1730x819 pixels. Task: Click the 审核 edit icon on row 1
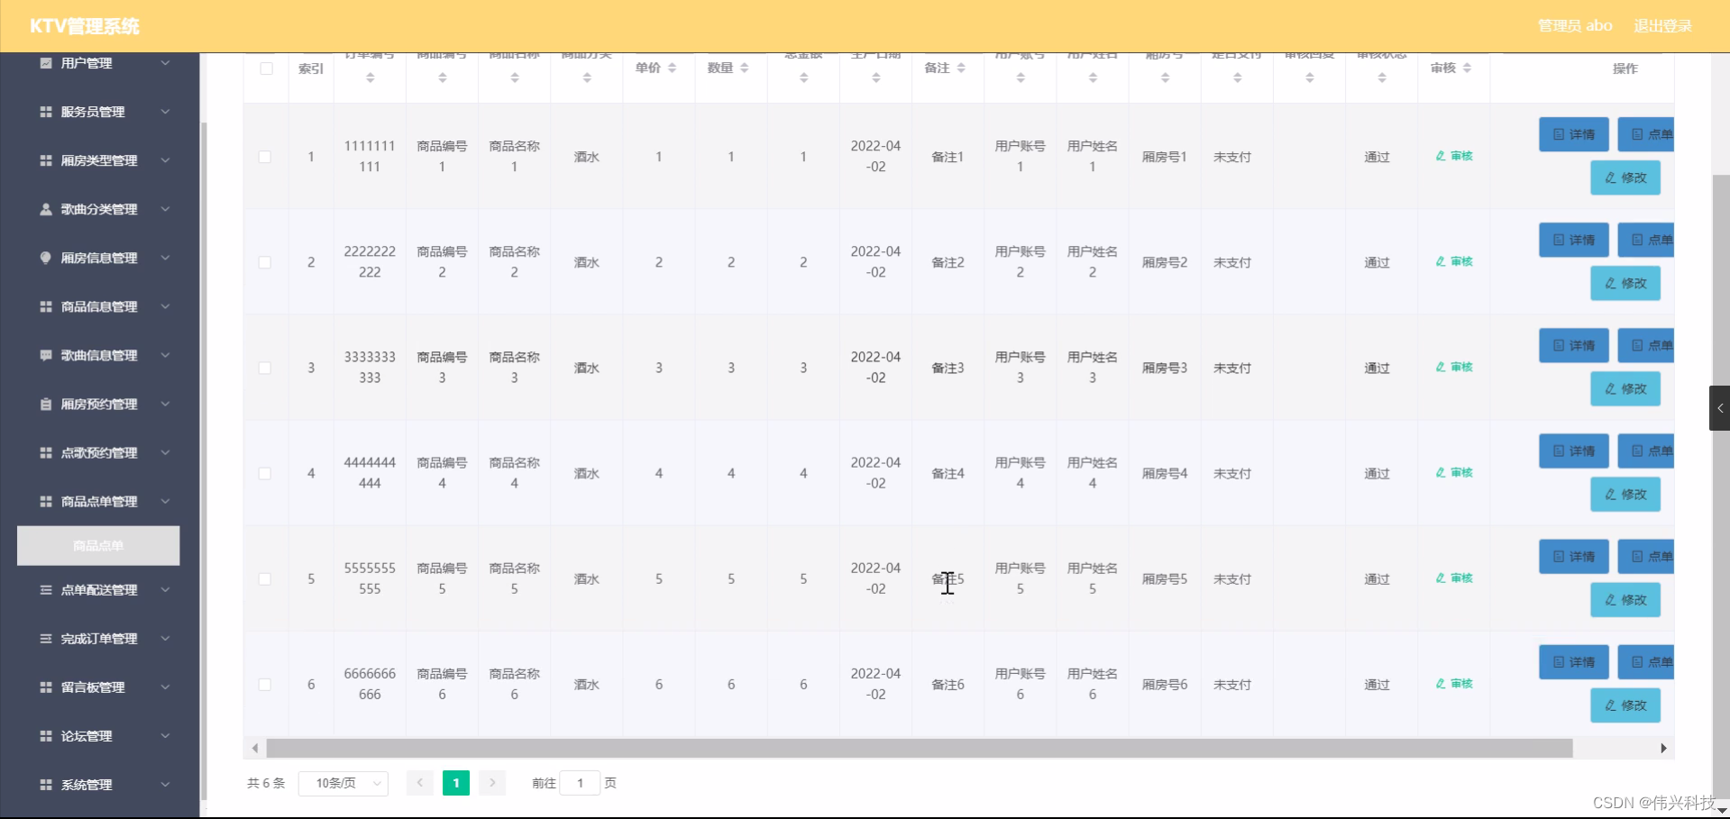[x=1453, y=155]
